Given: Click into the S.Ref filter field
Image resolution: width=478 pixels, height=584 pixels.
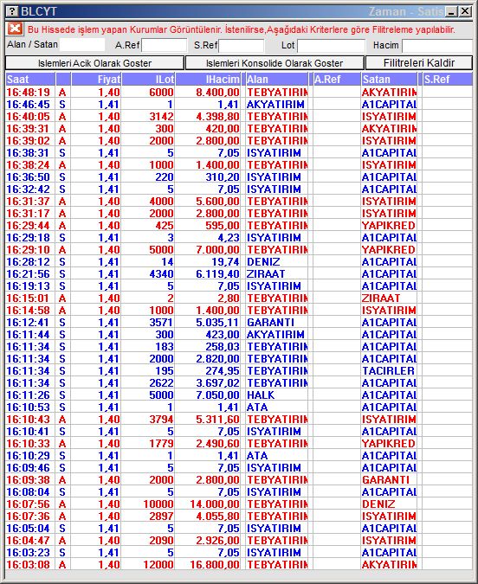Looking at the screenshot, I should pos(242,46).
